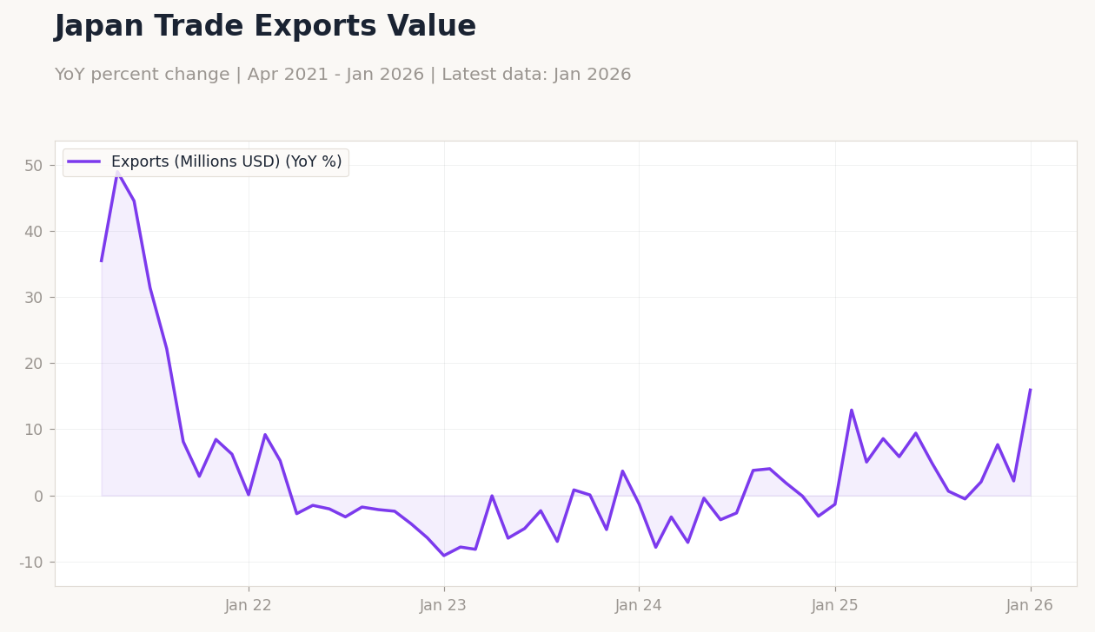Click the x-axis label 'Jan 25'

835,606
